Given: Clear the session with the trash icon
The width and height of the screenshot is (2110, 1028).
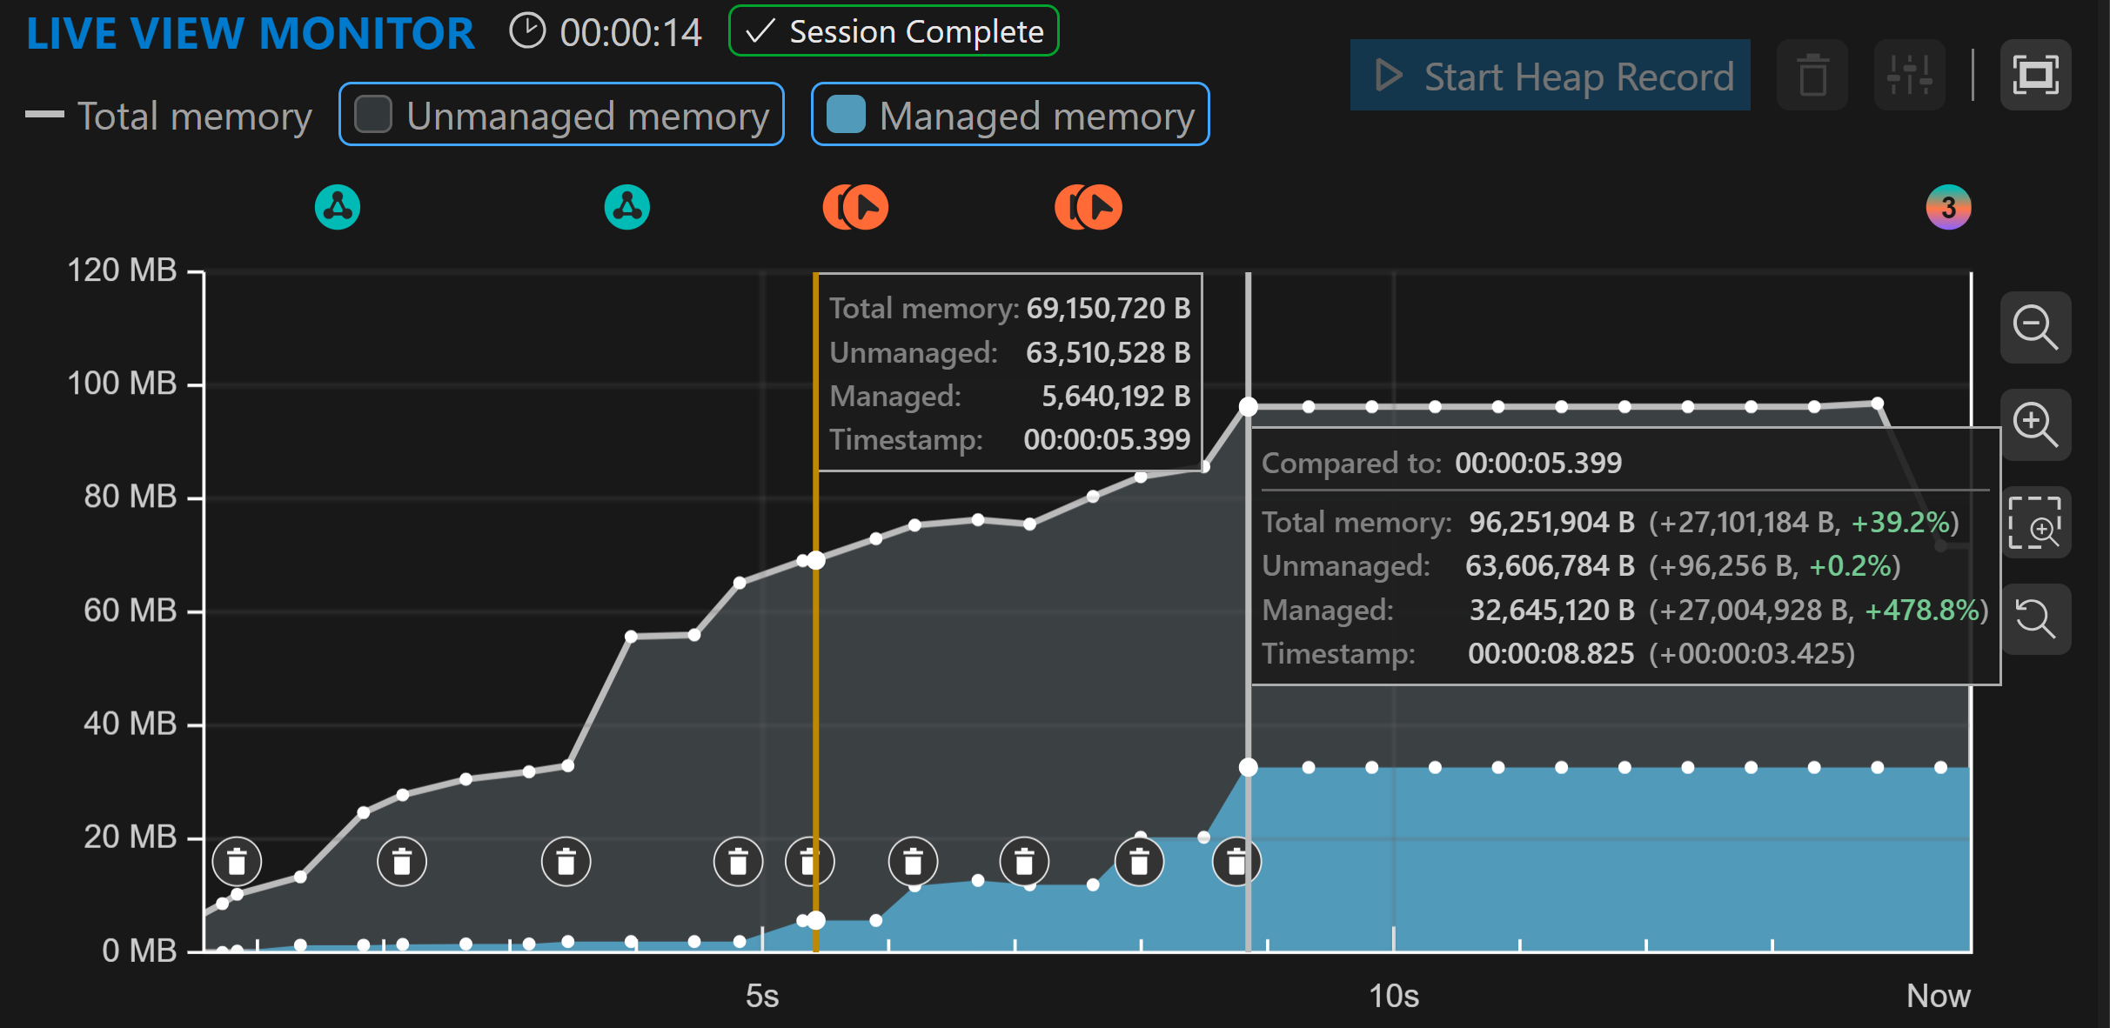Looking at the screenshot, I should point(1812,75).
